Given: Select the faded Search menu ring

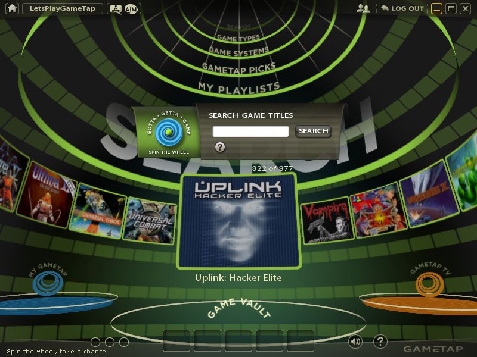Looking at the screenshot, I should point(238,27).
